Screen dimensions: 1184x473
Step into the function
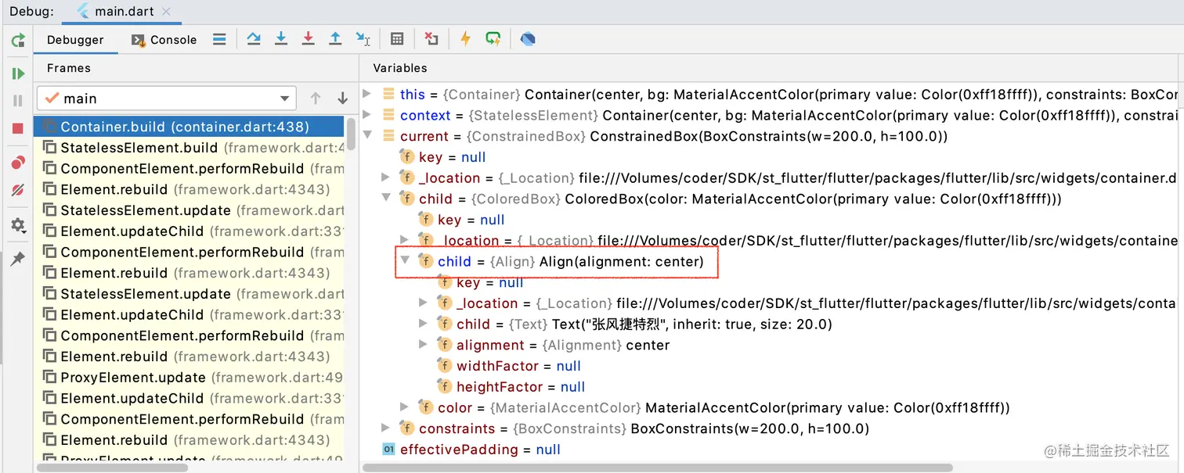(x=281, y=38)
